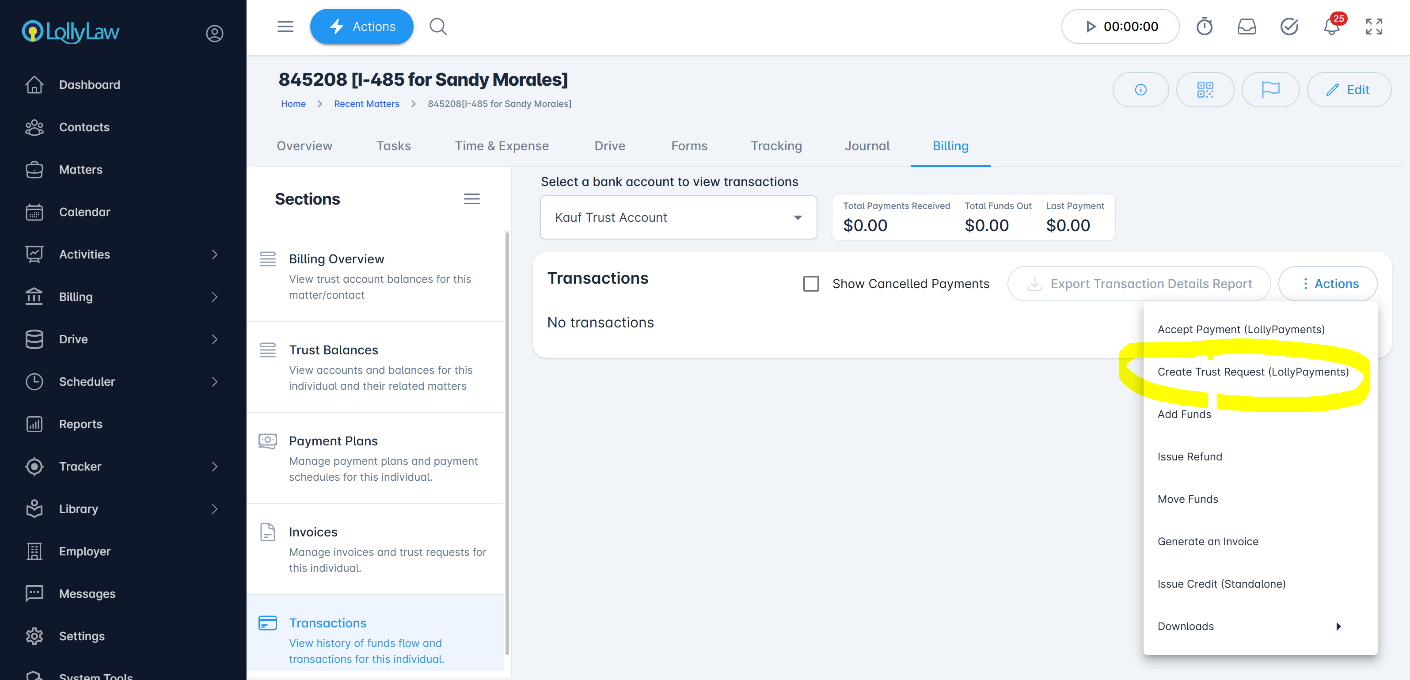Follow the Recent Matters breadcrumb link

366,103
